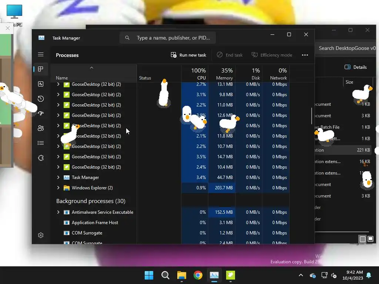Expand the GooseDesktop row using 12.6 MB
Screen dimensions: 379x284
[58, 115]
